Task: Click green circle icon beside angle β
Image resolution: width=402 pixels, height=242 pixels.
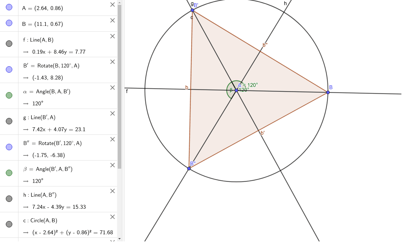Action: [x=9, y=172]
